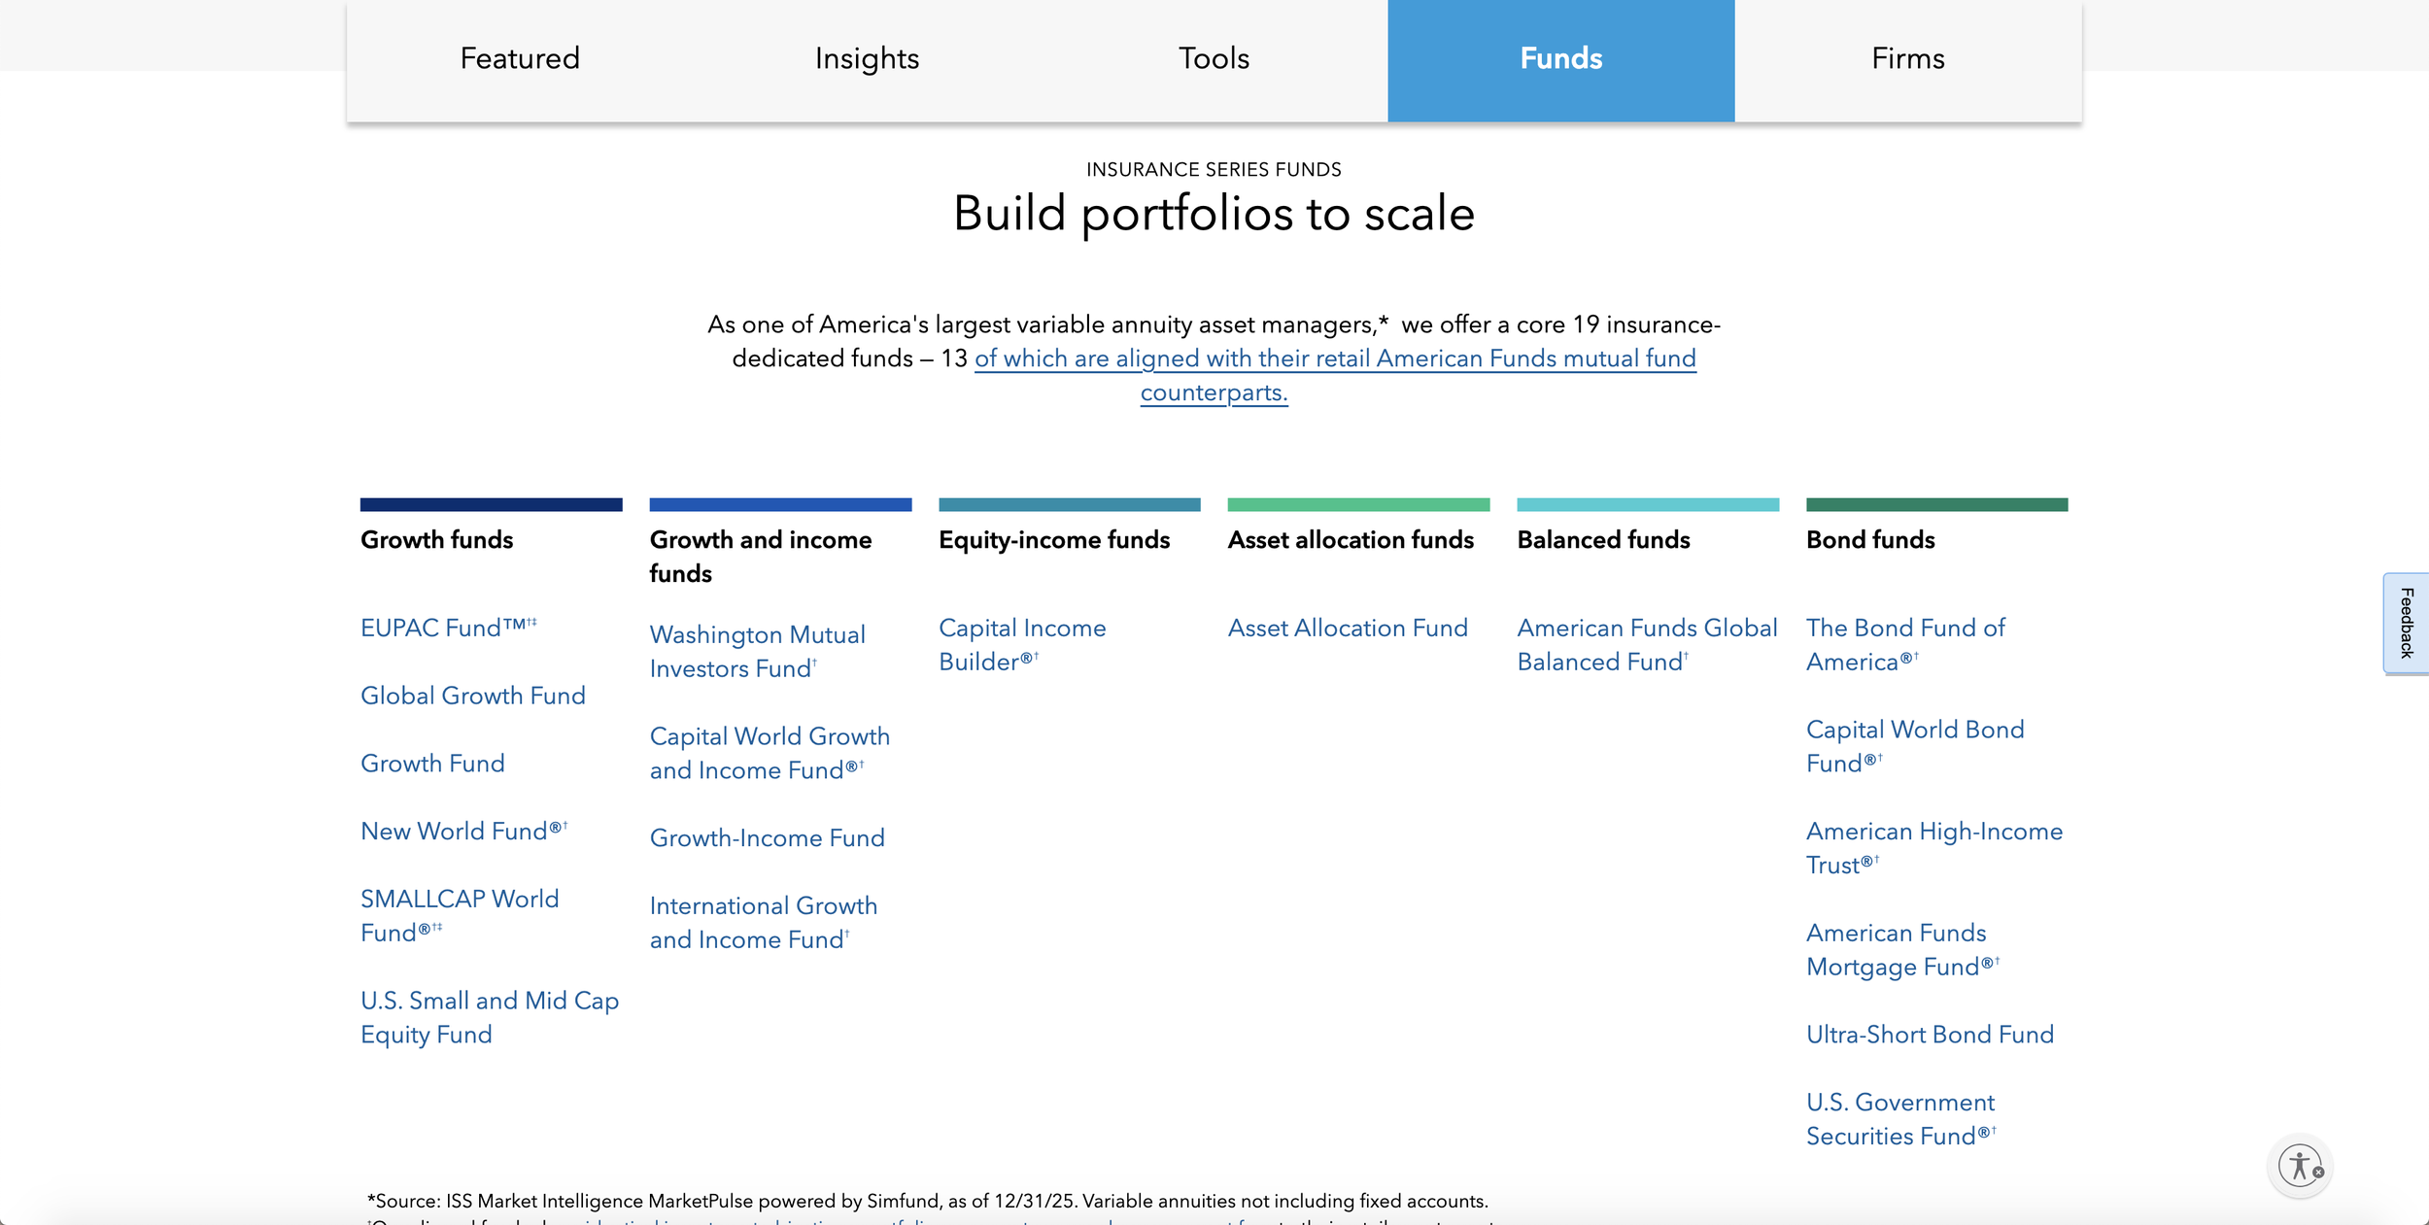Click the 'Growth funds' column heading
The width and height of the screenshot is (2429, 1225).
(x=437, y=540)
